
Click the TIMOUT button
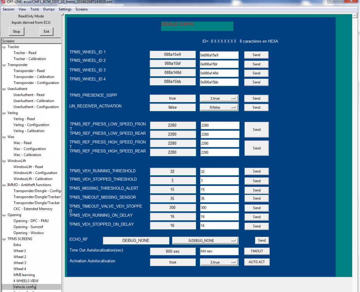[x=257, y=251]
